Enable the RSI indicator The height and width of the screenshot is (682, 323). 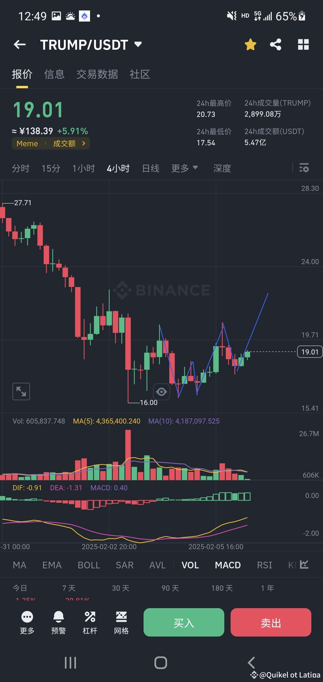click(264, 565)
